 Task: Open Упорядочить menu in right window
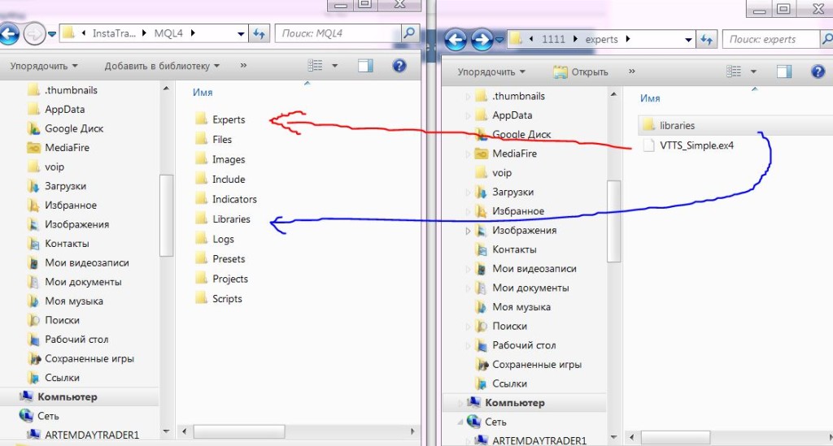click(491, 72)
